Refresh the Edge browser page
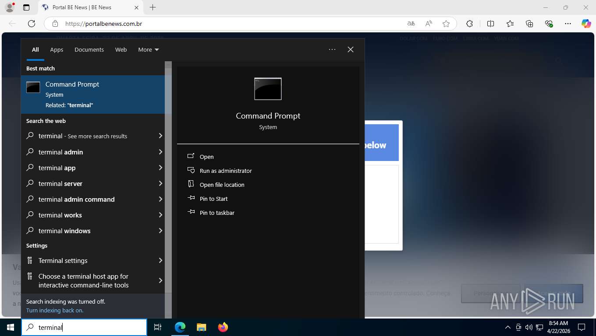 (x=32, y=24)
